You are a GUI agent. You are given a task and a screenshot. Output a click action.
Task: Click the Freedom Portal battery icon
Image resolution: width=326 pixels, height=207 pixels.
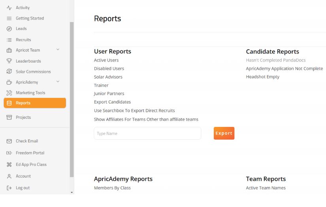pos(9,153)
